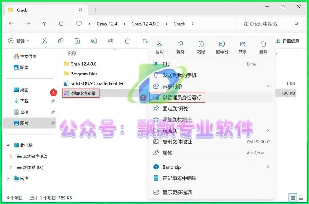Choose 在记事本中编辑

(212, 178)
